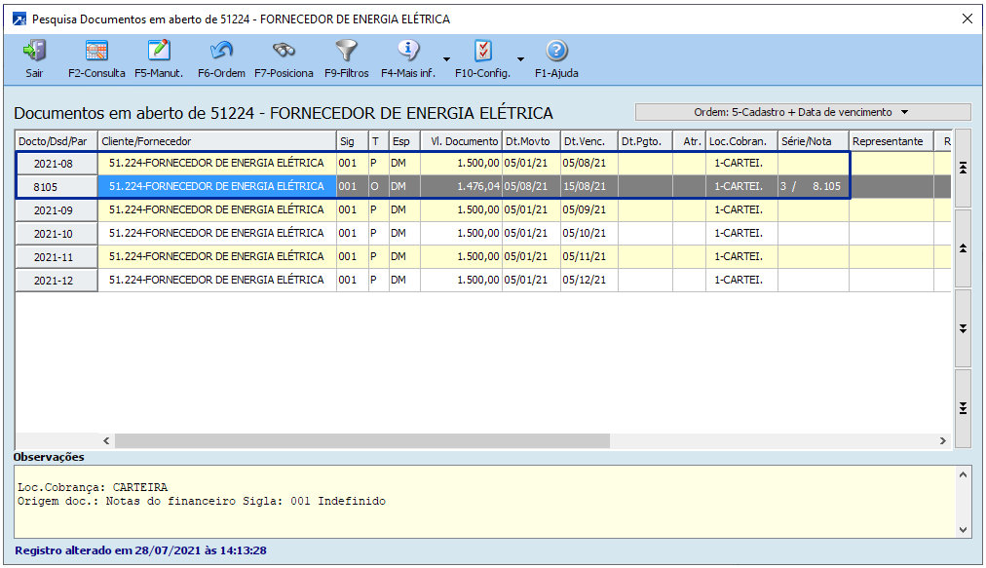Screen dimensions: 986x568
Task: Click the F1-Ajuda help icon
Action: [x=556, y=51]
